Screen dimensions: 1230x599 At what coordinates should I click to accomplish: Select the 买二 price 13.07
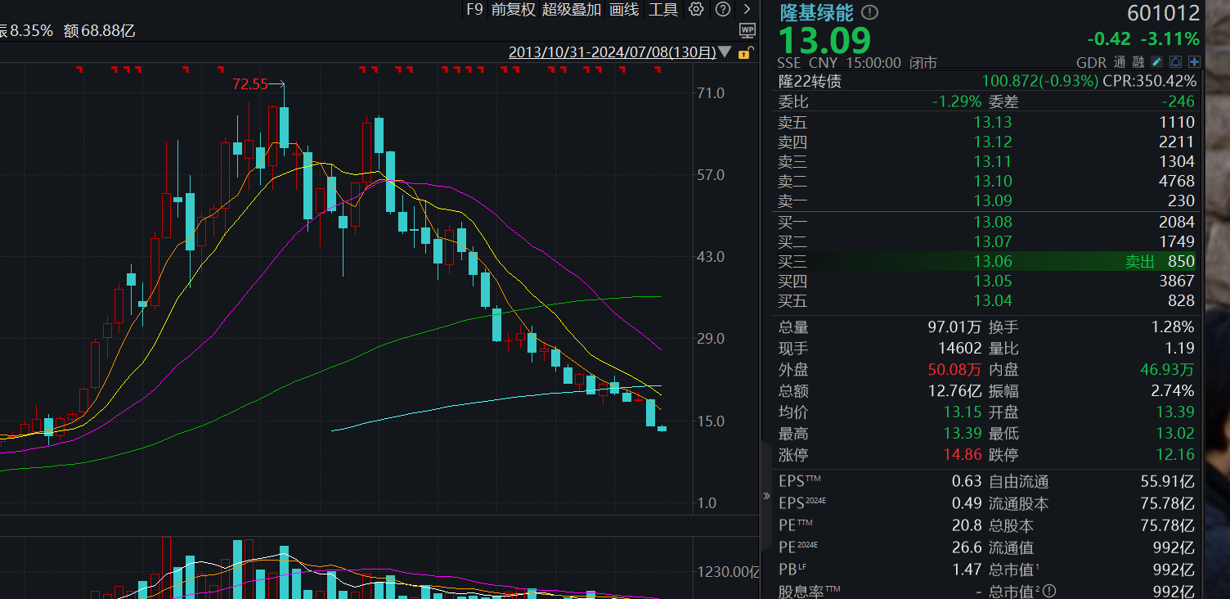point(993,241)
